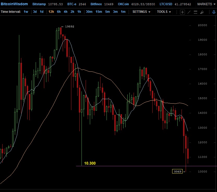Switch time interval to 1d
Screen dimensions: 217x192
[x=42, y=12]
